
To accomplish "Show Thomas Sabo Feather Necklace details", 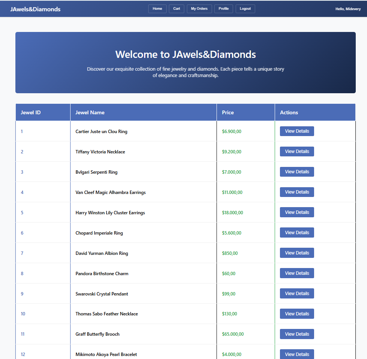I will (297, 314).
